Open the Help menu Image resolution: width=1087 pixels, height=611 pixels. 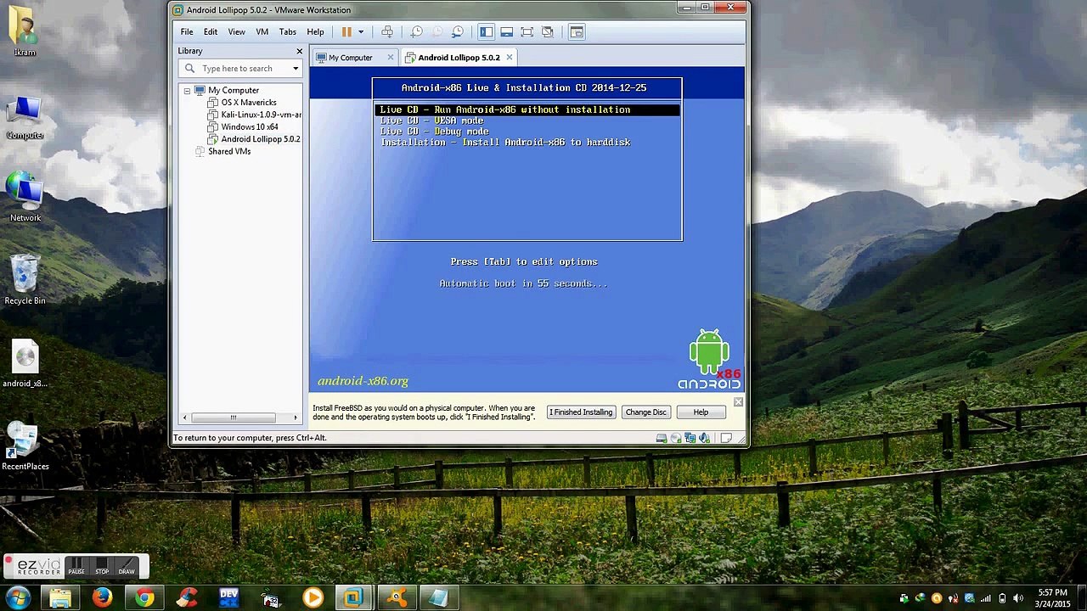click(x=315, y=31)
